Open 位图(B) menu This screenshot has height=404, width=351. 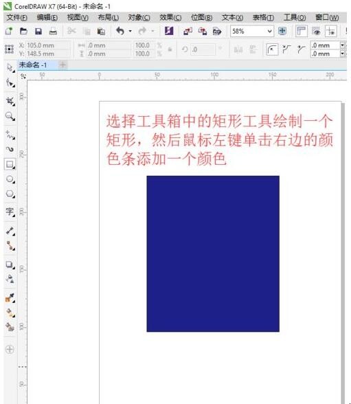point(202,18)
